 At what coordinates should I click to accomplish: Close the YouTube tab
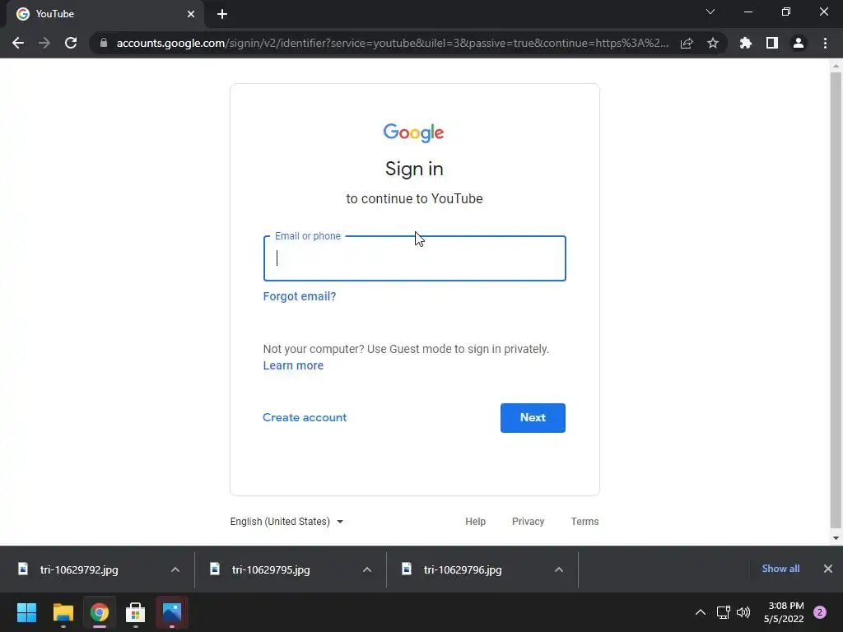[191, 14]
